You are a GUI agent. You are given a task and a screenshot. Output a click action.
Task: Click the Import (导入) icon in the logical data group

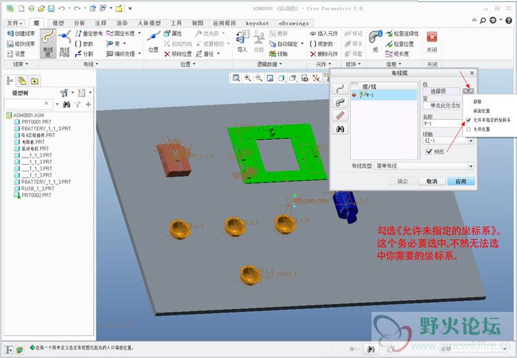tap(243, 42)
